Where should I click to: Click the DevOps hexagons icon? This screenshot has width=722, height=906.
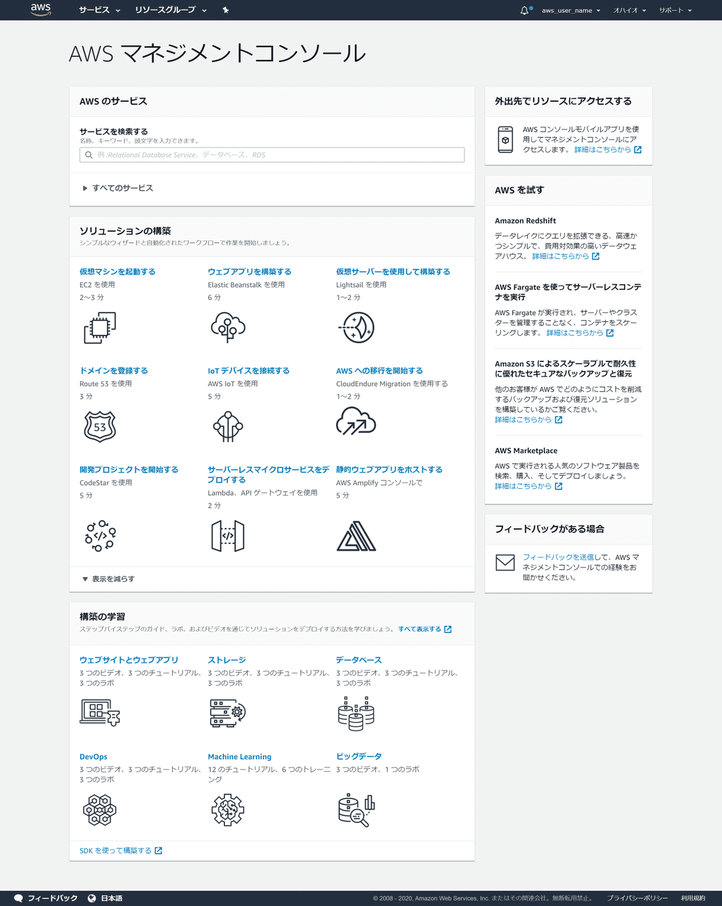pyautogui.click(x=100, y=810)
